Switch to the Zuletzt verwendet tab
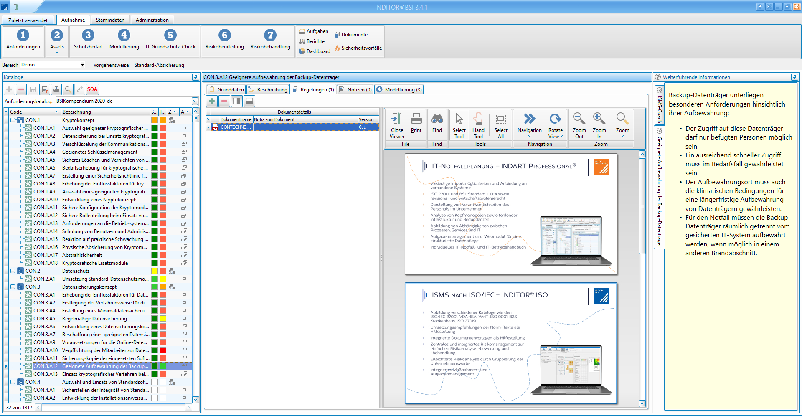This screenshot has width=802, height=416. (28, 20)
